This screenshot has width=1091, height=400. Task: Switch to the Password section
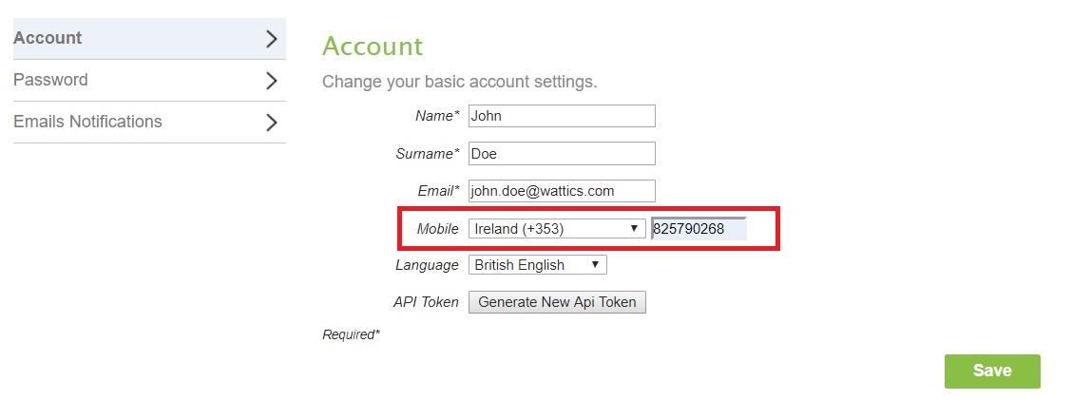50,81
